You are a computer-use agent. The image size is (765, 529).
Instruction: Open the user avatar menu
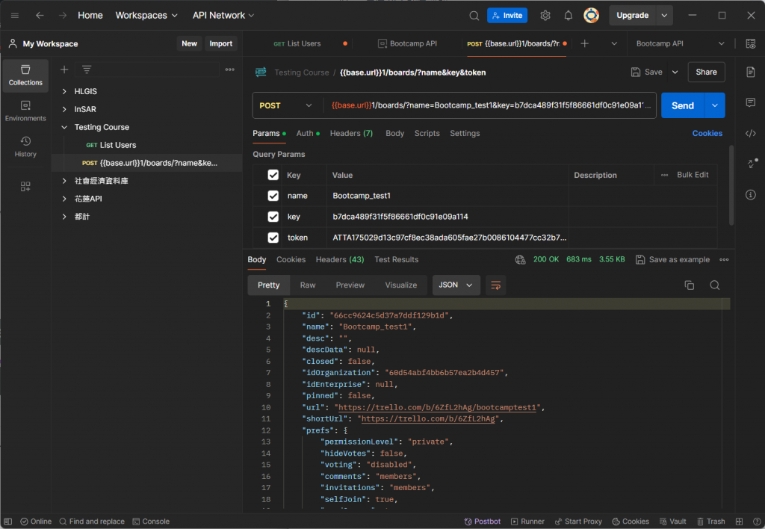(x=592, y=16)
